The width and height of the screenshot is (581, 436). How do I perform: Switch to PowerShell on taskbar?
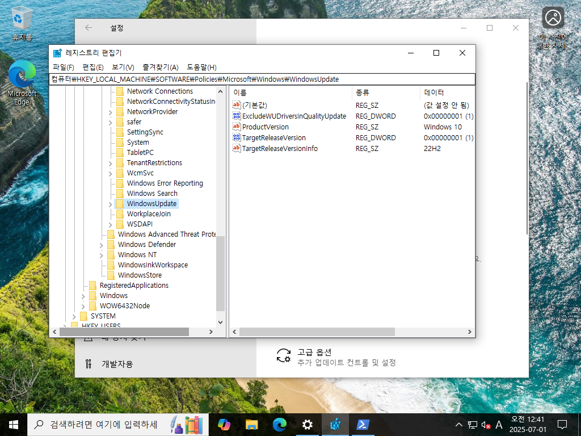362,425
